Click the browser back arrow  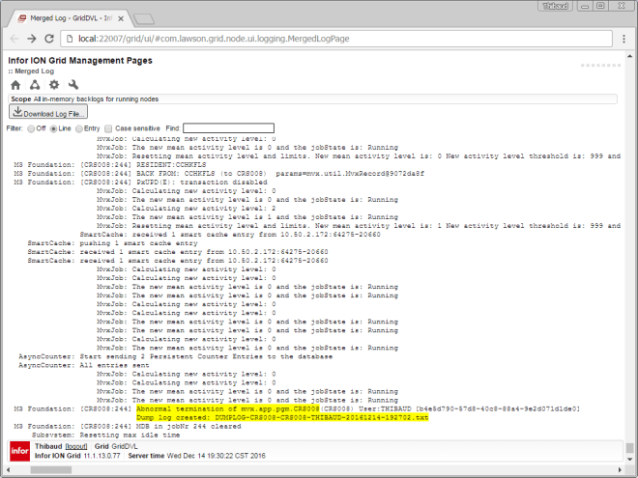click(14, 38)
